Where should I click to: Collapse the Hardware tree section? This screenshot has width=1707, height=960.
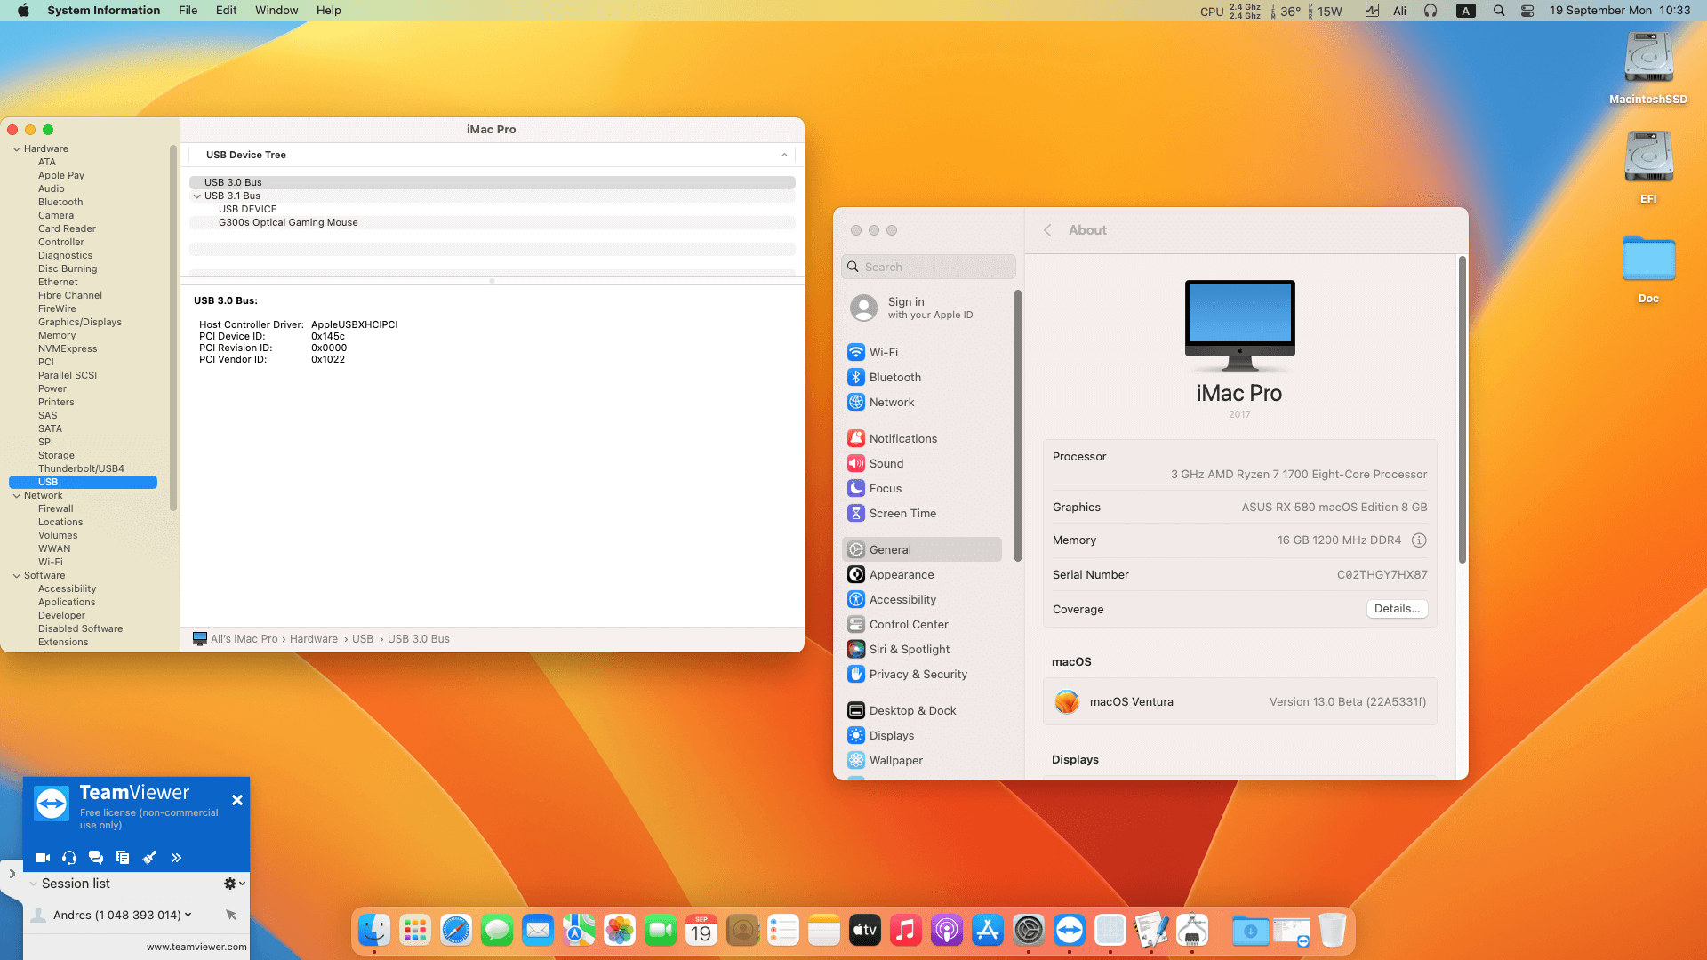click(17, 149)
